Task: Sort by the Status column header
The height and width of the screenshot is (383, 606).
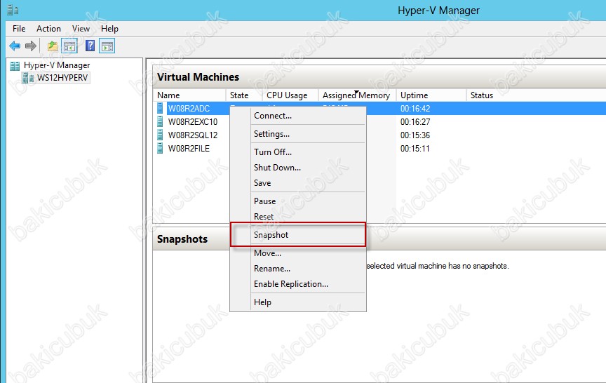Action: [536, 95]
